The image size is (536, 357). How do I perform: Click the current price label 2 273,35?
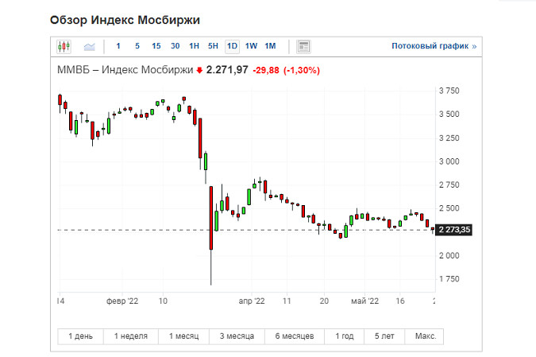[454, 230]
